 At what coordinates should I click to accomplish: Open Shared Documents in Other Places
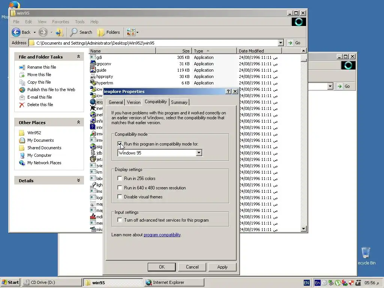44,148
